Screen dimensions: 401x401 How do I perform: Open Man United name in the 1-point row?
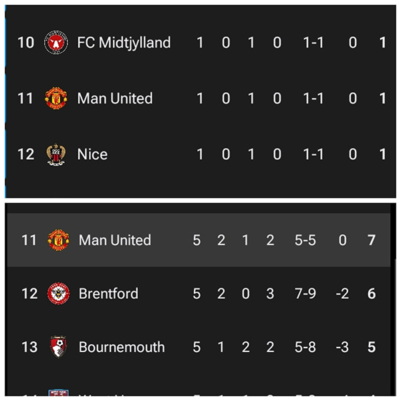click(115, 98)
